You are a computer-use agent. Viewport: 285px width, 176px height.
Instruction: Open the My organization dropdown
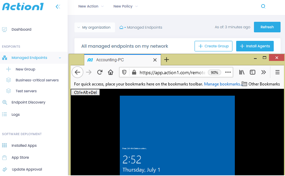[x=95, y=27]
